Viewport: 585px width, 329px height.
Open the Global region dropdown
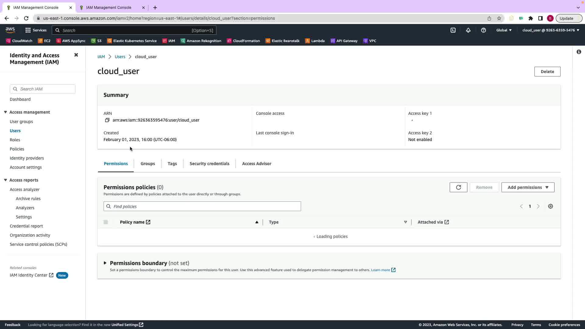tap(504, 30)
